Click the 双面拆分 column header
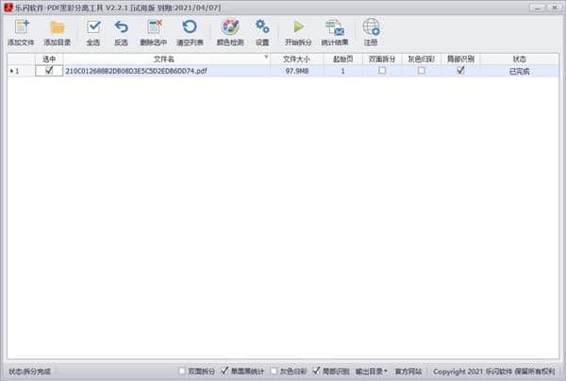Viewport: 566px width, 381px height. pyautogui.click(x=382, y=59)
